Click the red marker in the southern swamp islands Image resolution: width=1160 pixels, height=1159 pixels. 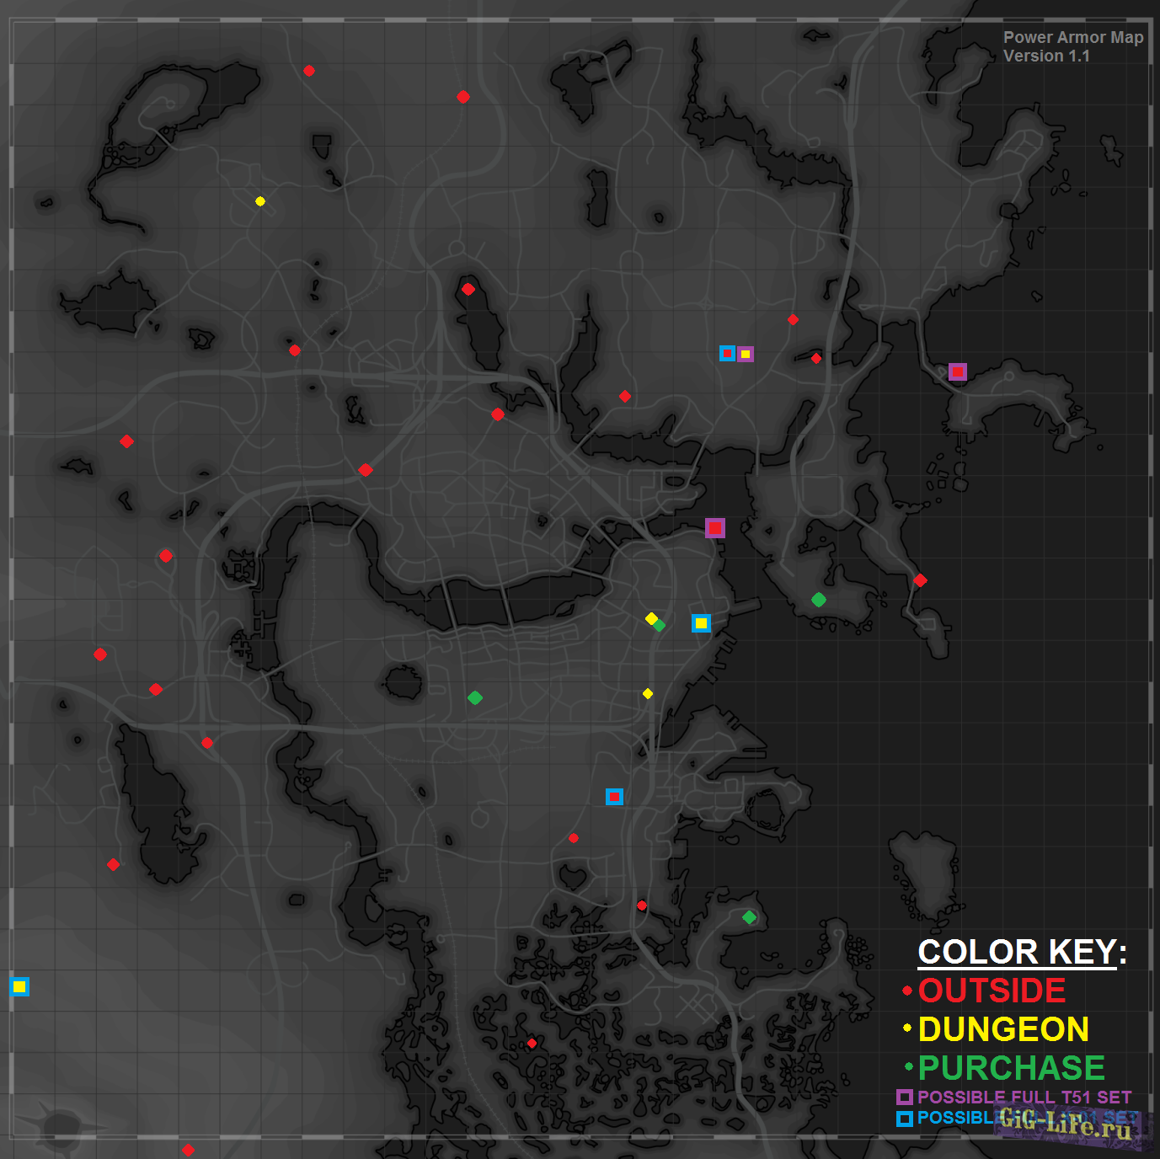coord(532,1044)
